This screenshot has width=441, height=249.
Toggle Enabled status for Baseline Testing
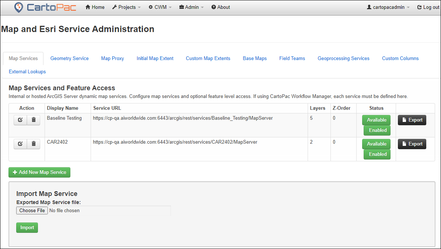tap(378, 130)
